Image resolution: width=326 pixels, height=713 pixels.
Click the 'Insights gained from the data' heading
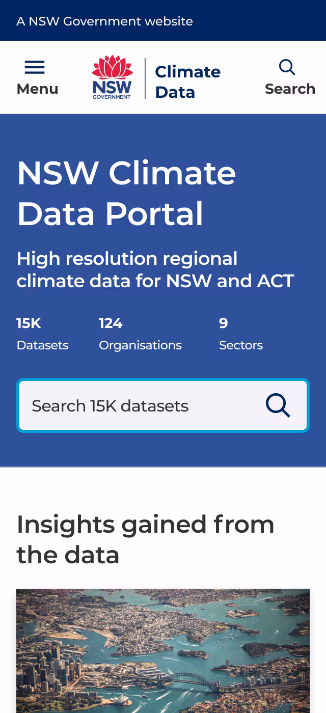tap(146, 539)
